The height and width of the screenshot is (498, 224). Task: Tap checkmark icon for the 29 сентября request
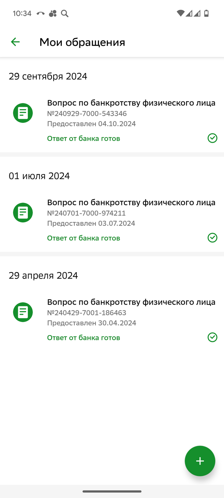(212, 138)
